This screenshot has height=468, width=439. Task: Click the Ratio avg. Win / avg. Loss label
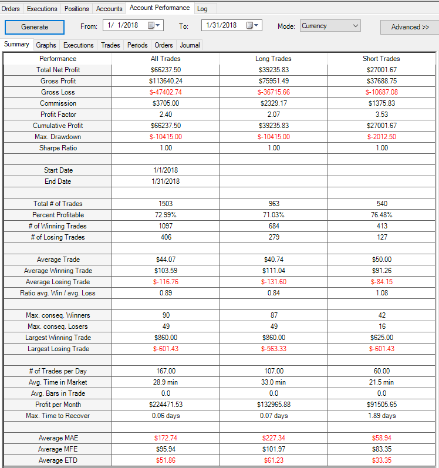pyautogui.click(x=58, y=293)
